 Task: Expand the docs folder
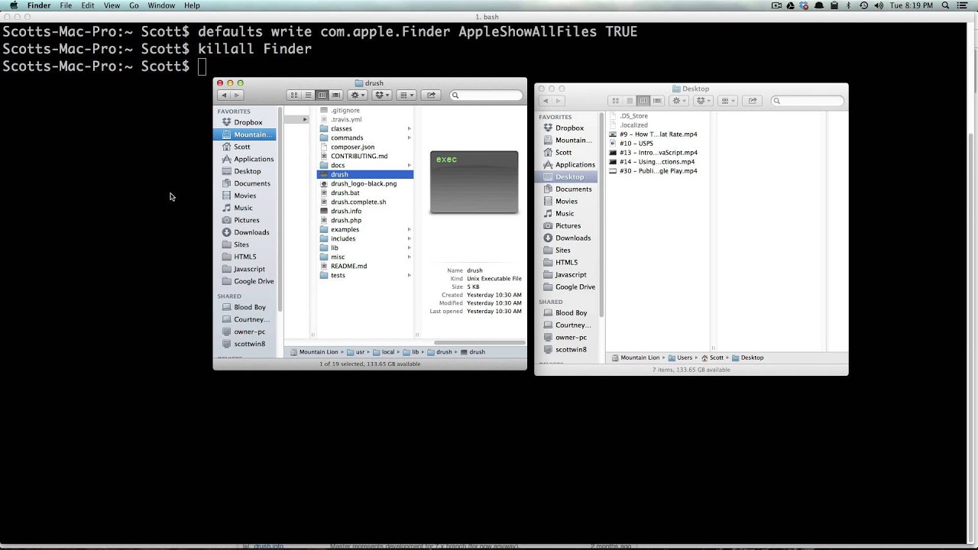click(410, 165)
